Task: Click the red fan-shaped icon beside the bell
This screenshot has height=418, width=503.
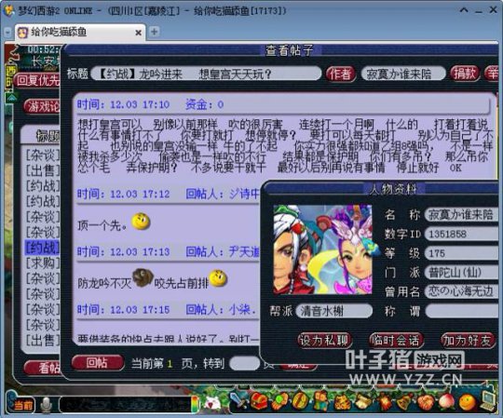Action: 426,401
